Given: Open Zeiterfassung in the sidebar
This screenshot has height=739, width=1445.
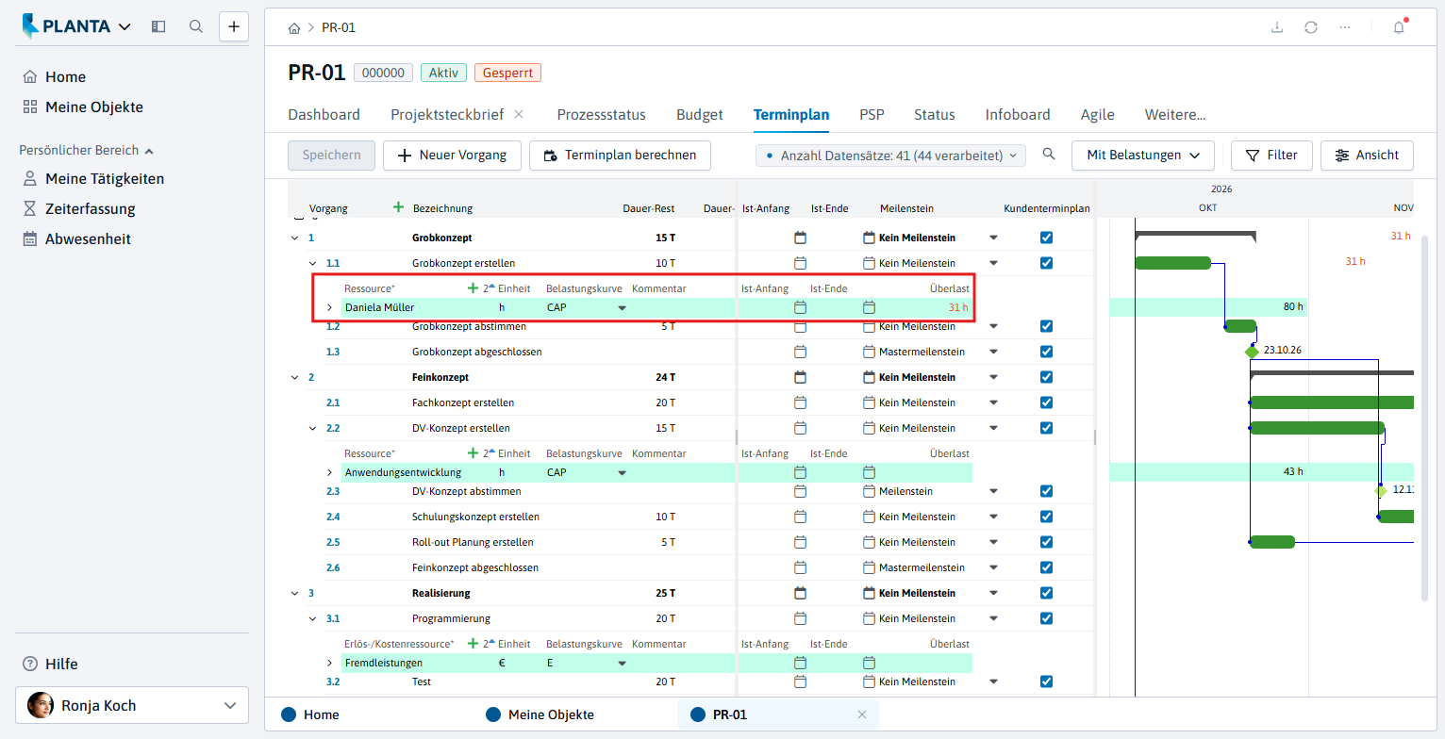Looking at the screenshot, I should [x=90, y=209].
